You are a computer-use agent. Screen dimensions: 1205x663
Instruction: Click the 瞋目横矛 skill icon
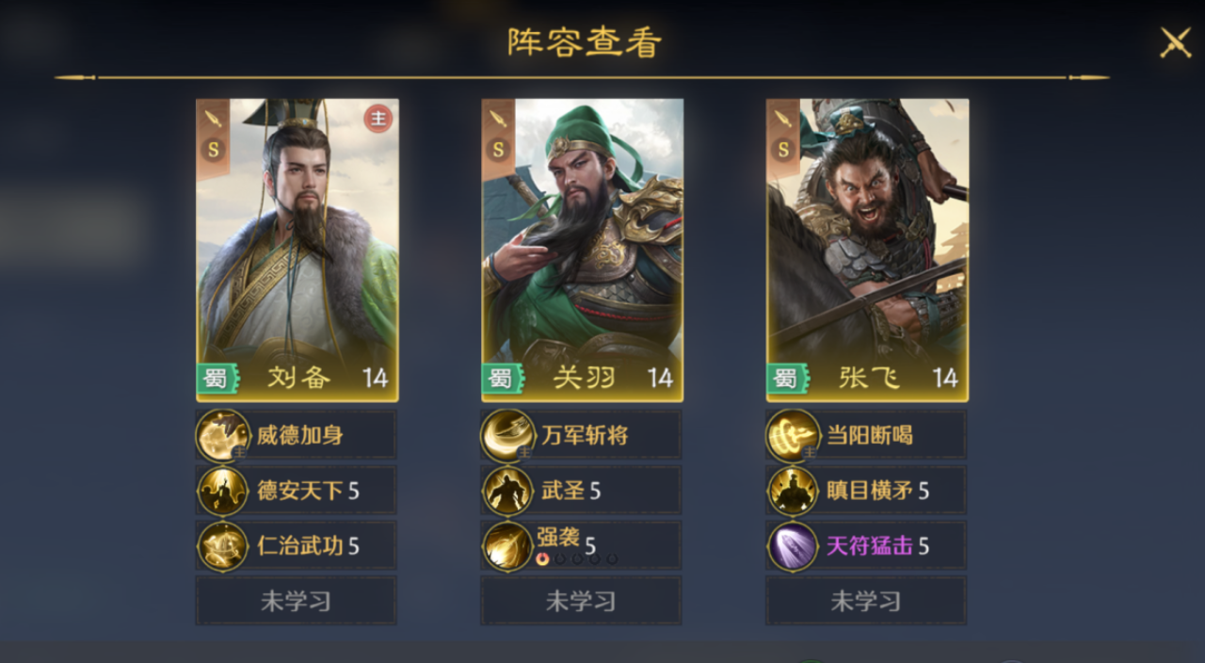tap(793, 491)
